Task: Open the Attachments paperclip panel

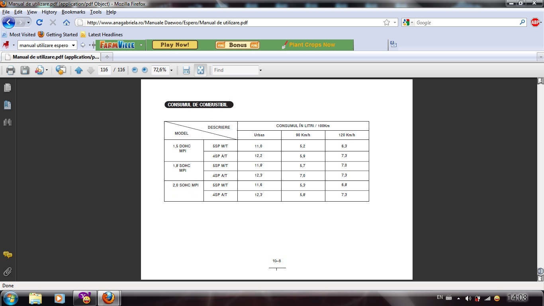Action: point(8,272)
